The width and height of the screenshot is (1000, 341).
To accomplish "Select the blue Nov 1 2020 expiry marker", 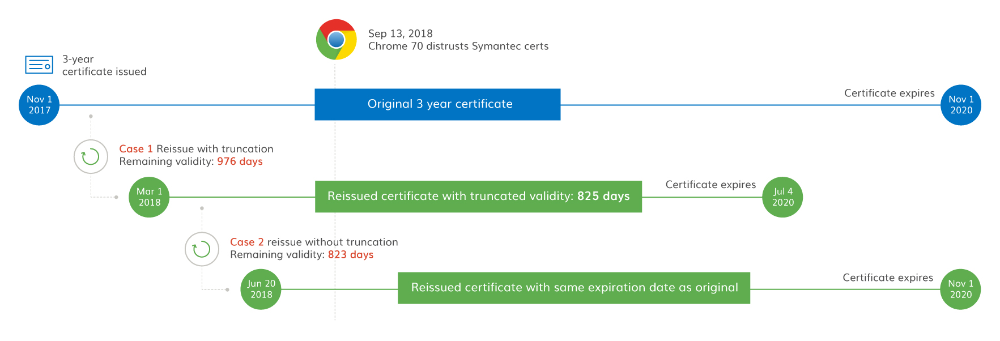I will click(x=961, y=105).
